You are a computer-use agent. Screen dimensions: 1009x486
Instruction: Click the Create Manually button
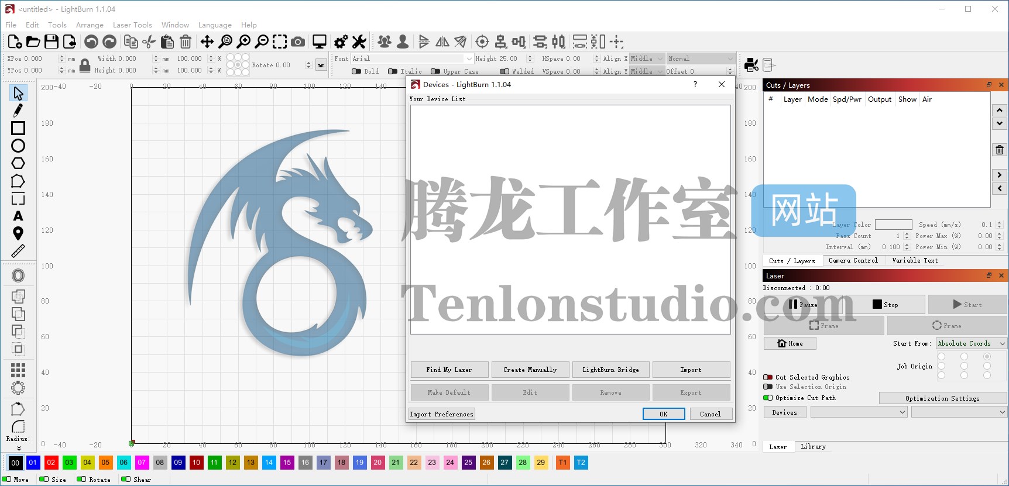(x=530, y=370)
